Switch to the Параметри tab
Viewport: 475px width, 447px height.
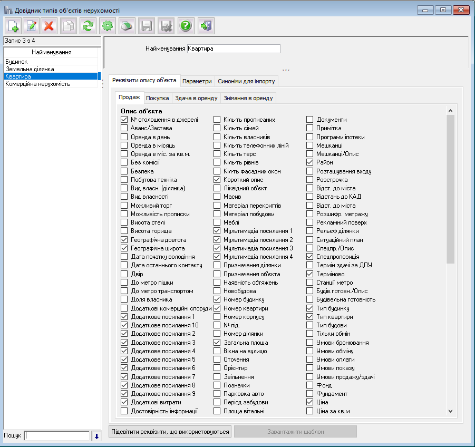click(x=197, y=81)
